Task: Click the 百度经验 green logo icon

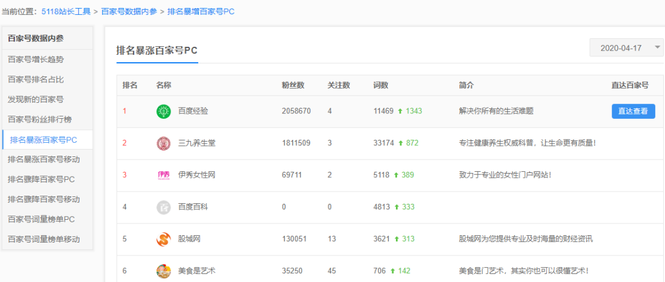Action: pos(163,111)
